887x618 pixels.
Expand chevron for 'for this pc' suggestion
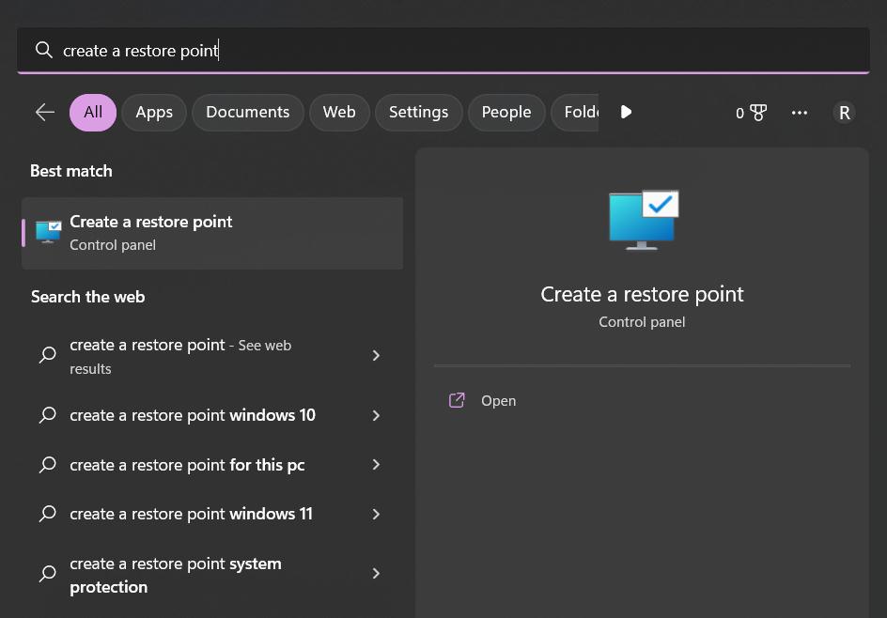[376, 465]
